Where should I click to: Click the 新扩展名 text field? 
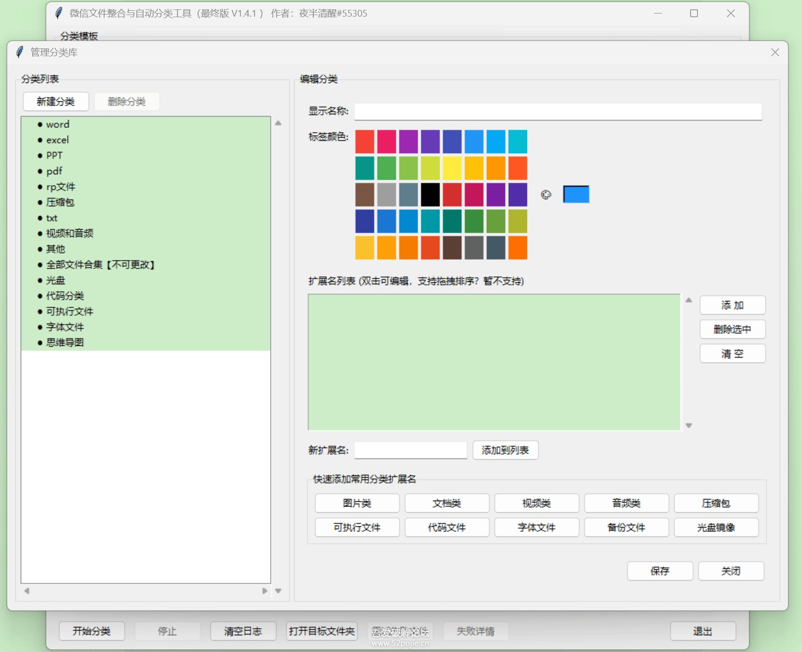(410, 450)
